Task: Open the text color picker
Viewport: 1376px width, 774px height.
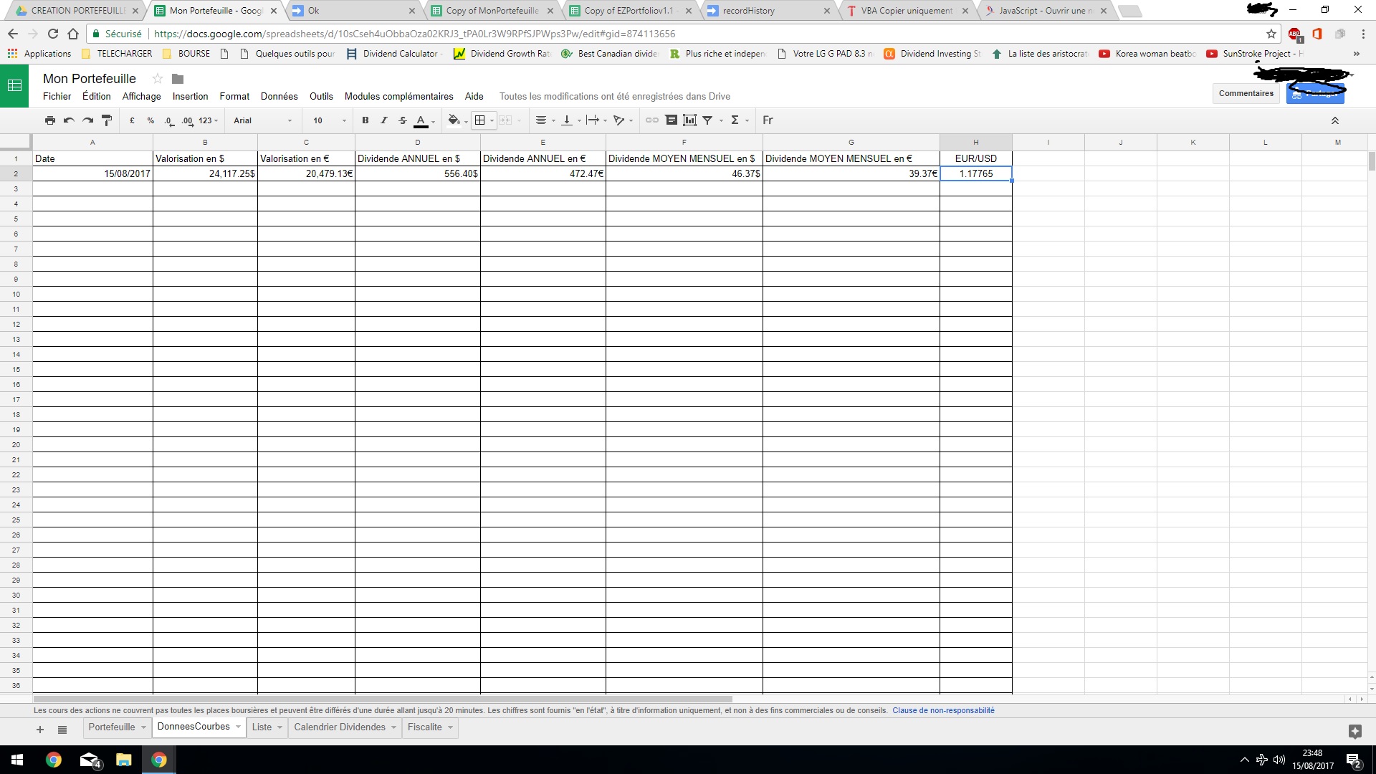Action: (x=422, y=120)
